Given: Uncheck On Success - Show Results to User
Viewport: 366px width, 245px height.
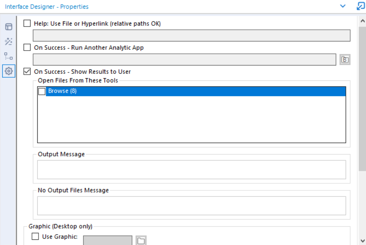Looking at the screenshot, I should pyautogui.click(x=27, y=72).
